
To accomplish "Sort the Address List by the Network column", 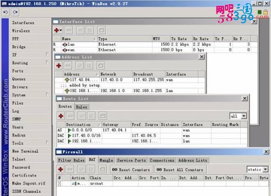I will tap(116, 74).
